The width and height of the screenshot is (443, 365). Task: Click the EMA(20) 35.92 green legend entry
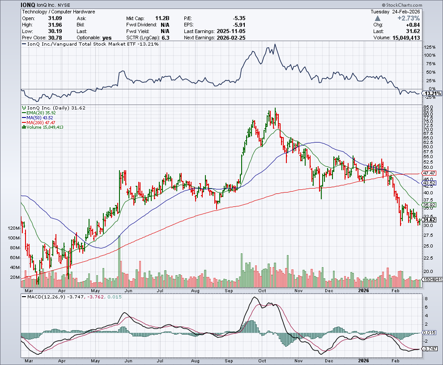38,113
